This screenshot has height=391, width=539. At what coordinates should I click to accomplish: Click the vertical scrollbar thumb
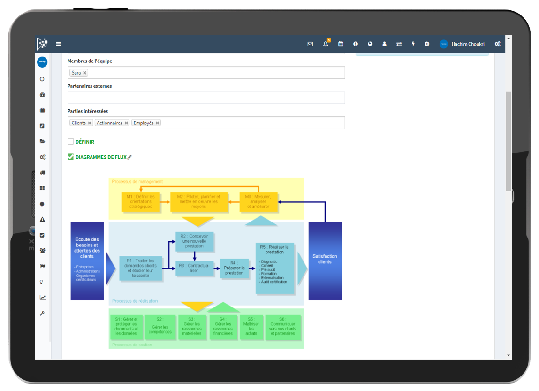click(x=509, y=141)
